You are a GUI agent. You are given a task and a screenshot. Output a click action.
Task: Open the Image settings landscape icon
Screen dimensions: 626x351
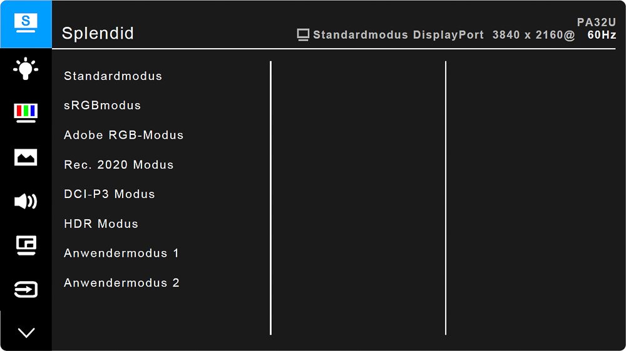26,157
